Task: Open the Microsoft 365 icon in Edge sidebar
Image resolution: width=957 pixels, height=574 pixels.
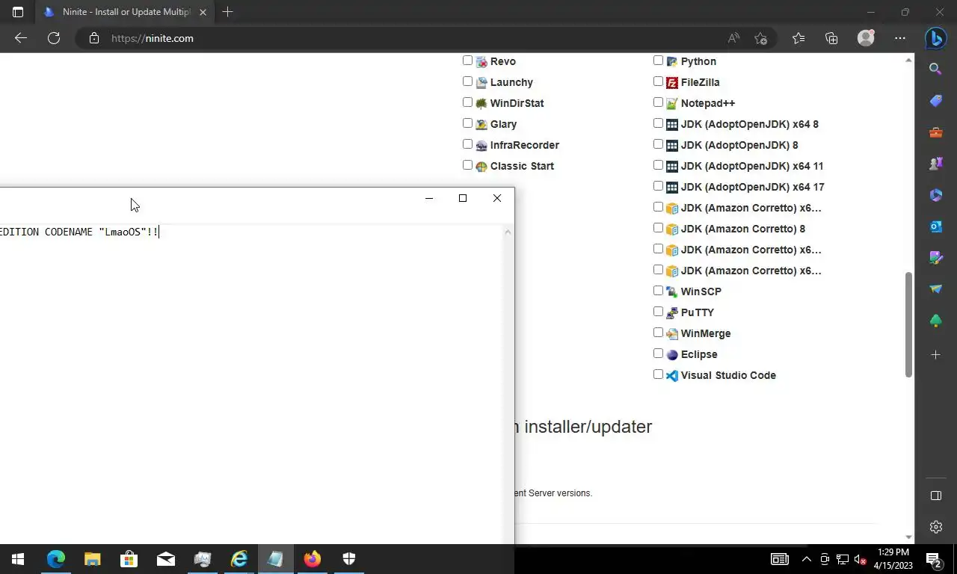Action: click(935, 195)
